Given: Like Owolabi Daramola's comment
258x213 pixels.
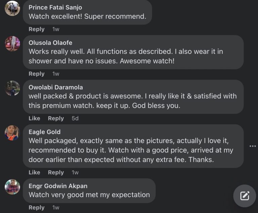Looking at the screenshot, I should coord(34,118).
